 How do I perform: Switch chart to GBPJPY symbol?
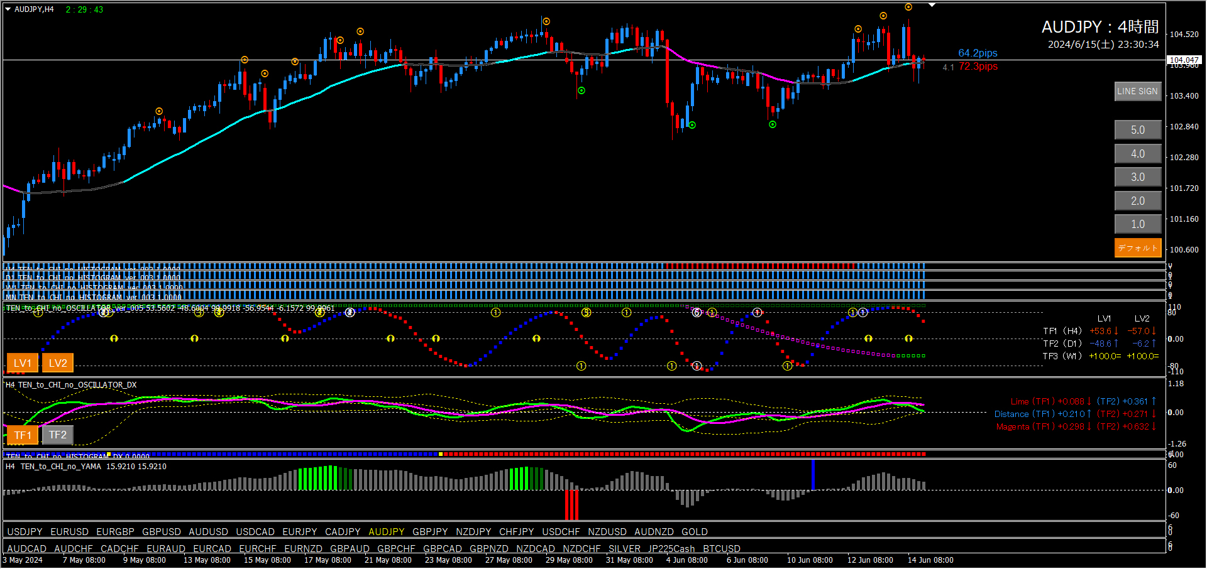[x=430, y=532]
